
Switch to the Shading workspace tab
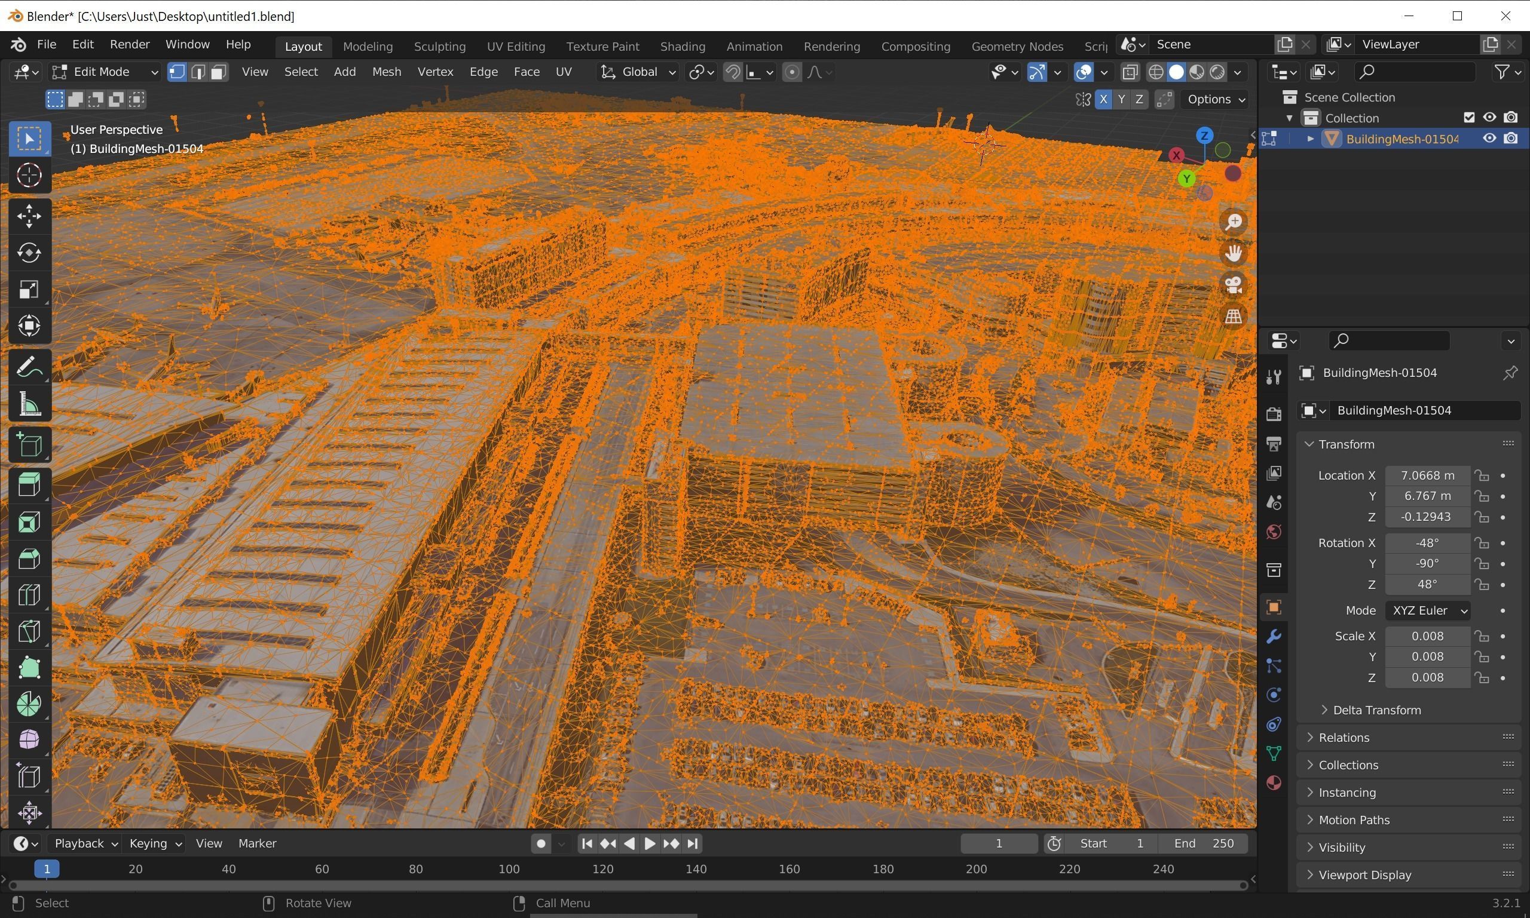click(681, 46)
